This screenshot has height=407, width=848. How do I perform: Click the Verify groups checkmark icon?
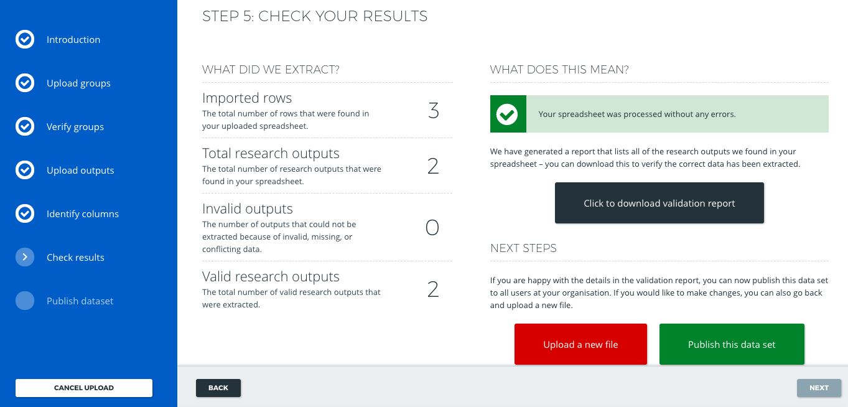coord(25,127)
